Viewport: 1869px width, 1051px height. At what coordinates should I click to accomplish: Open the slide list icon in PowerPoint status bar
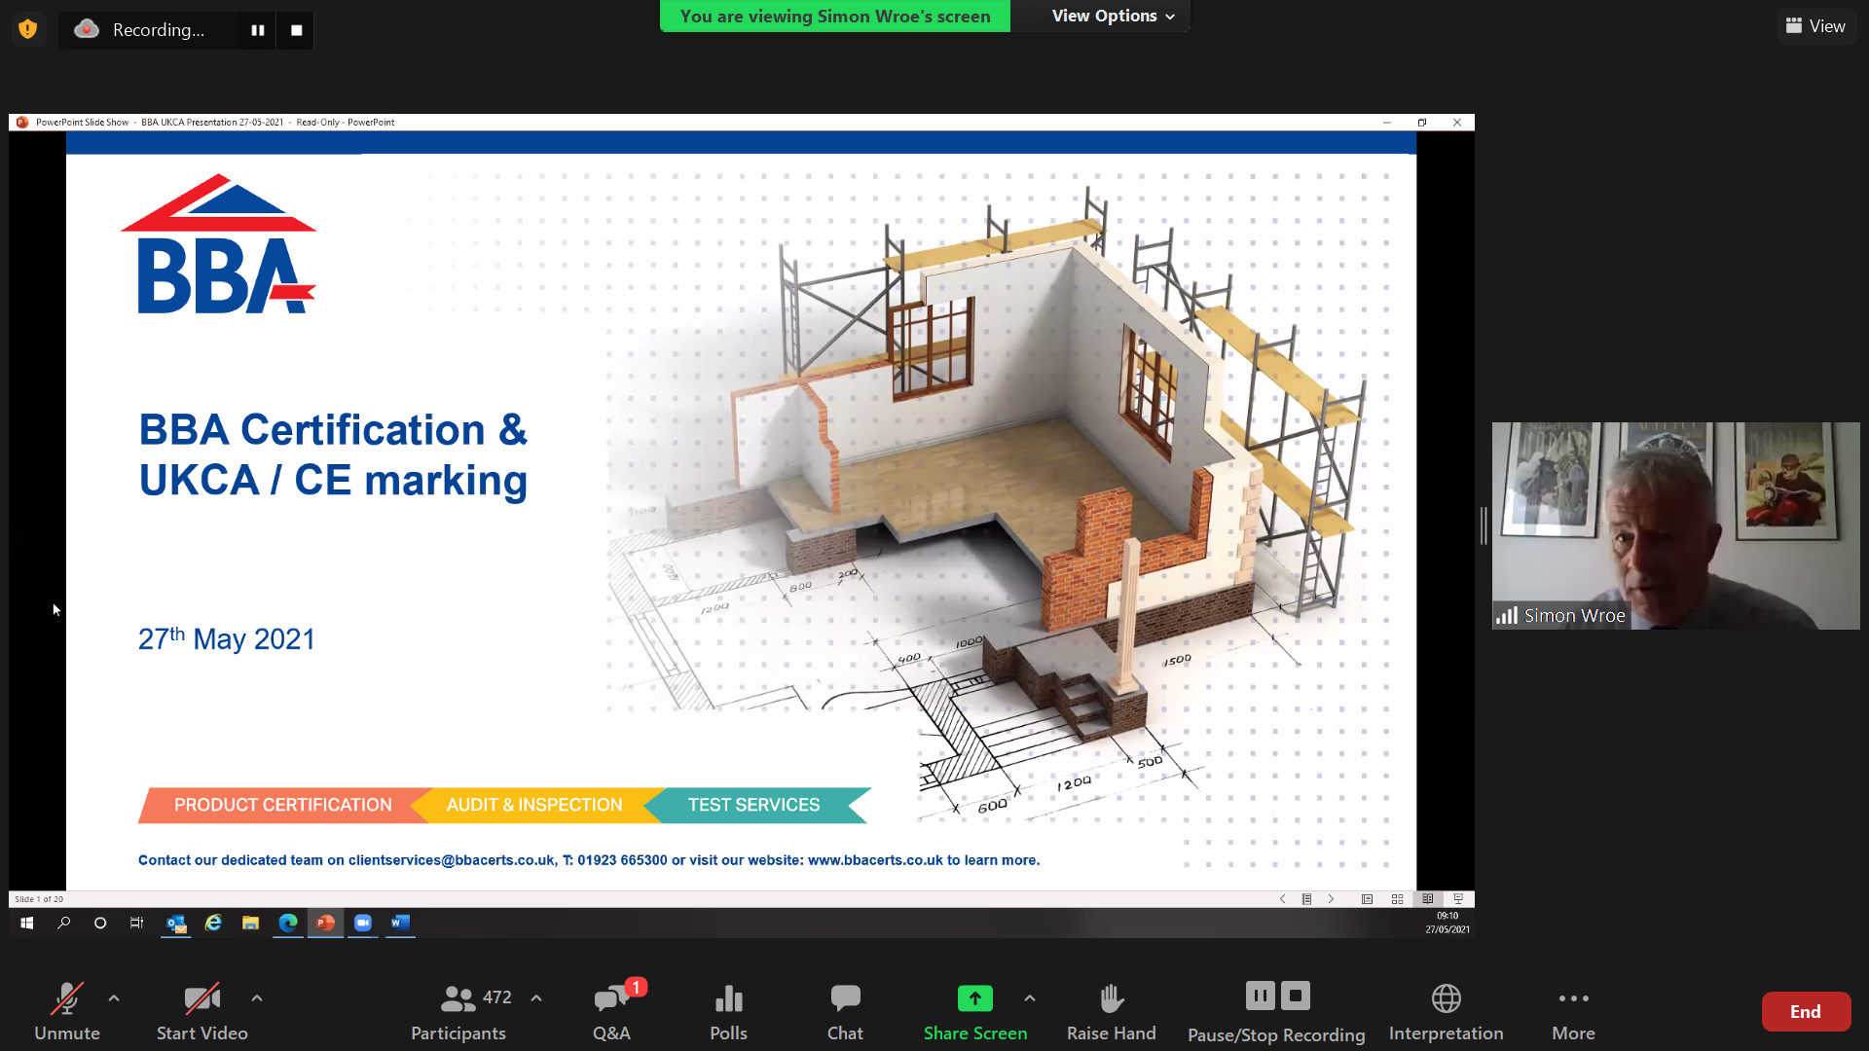coord(1306,899)
